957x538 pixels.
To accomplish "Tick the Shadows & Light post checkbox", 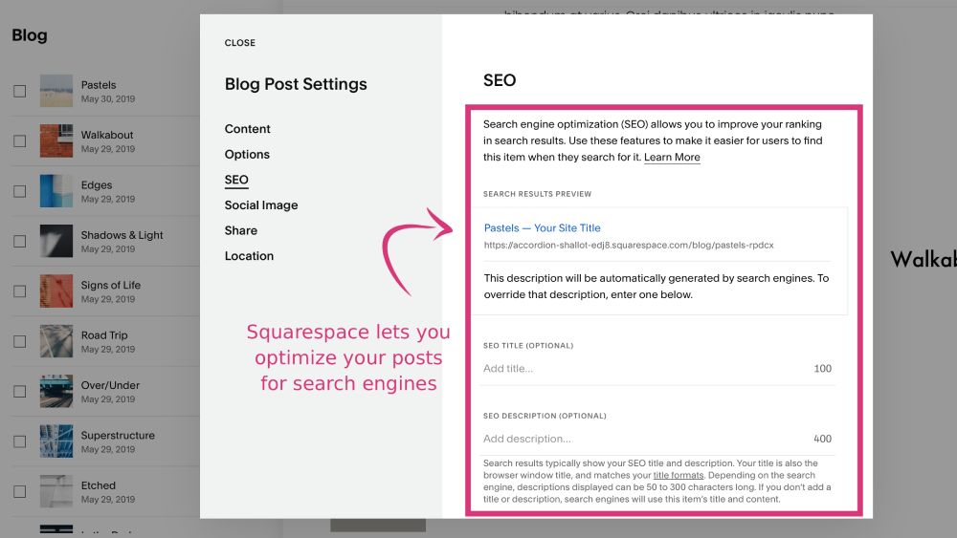I will (x=19, y=241).
